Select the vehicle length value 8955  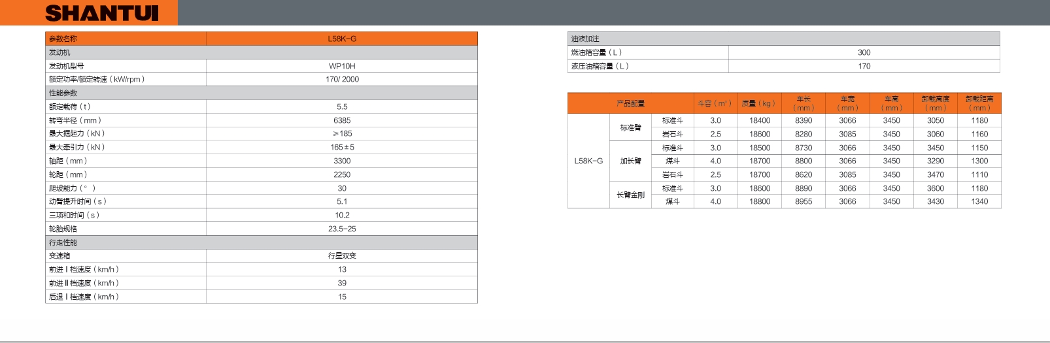pyautogui.click(x=804, y=201)
